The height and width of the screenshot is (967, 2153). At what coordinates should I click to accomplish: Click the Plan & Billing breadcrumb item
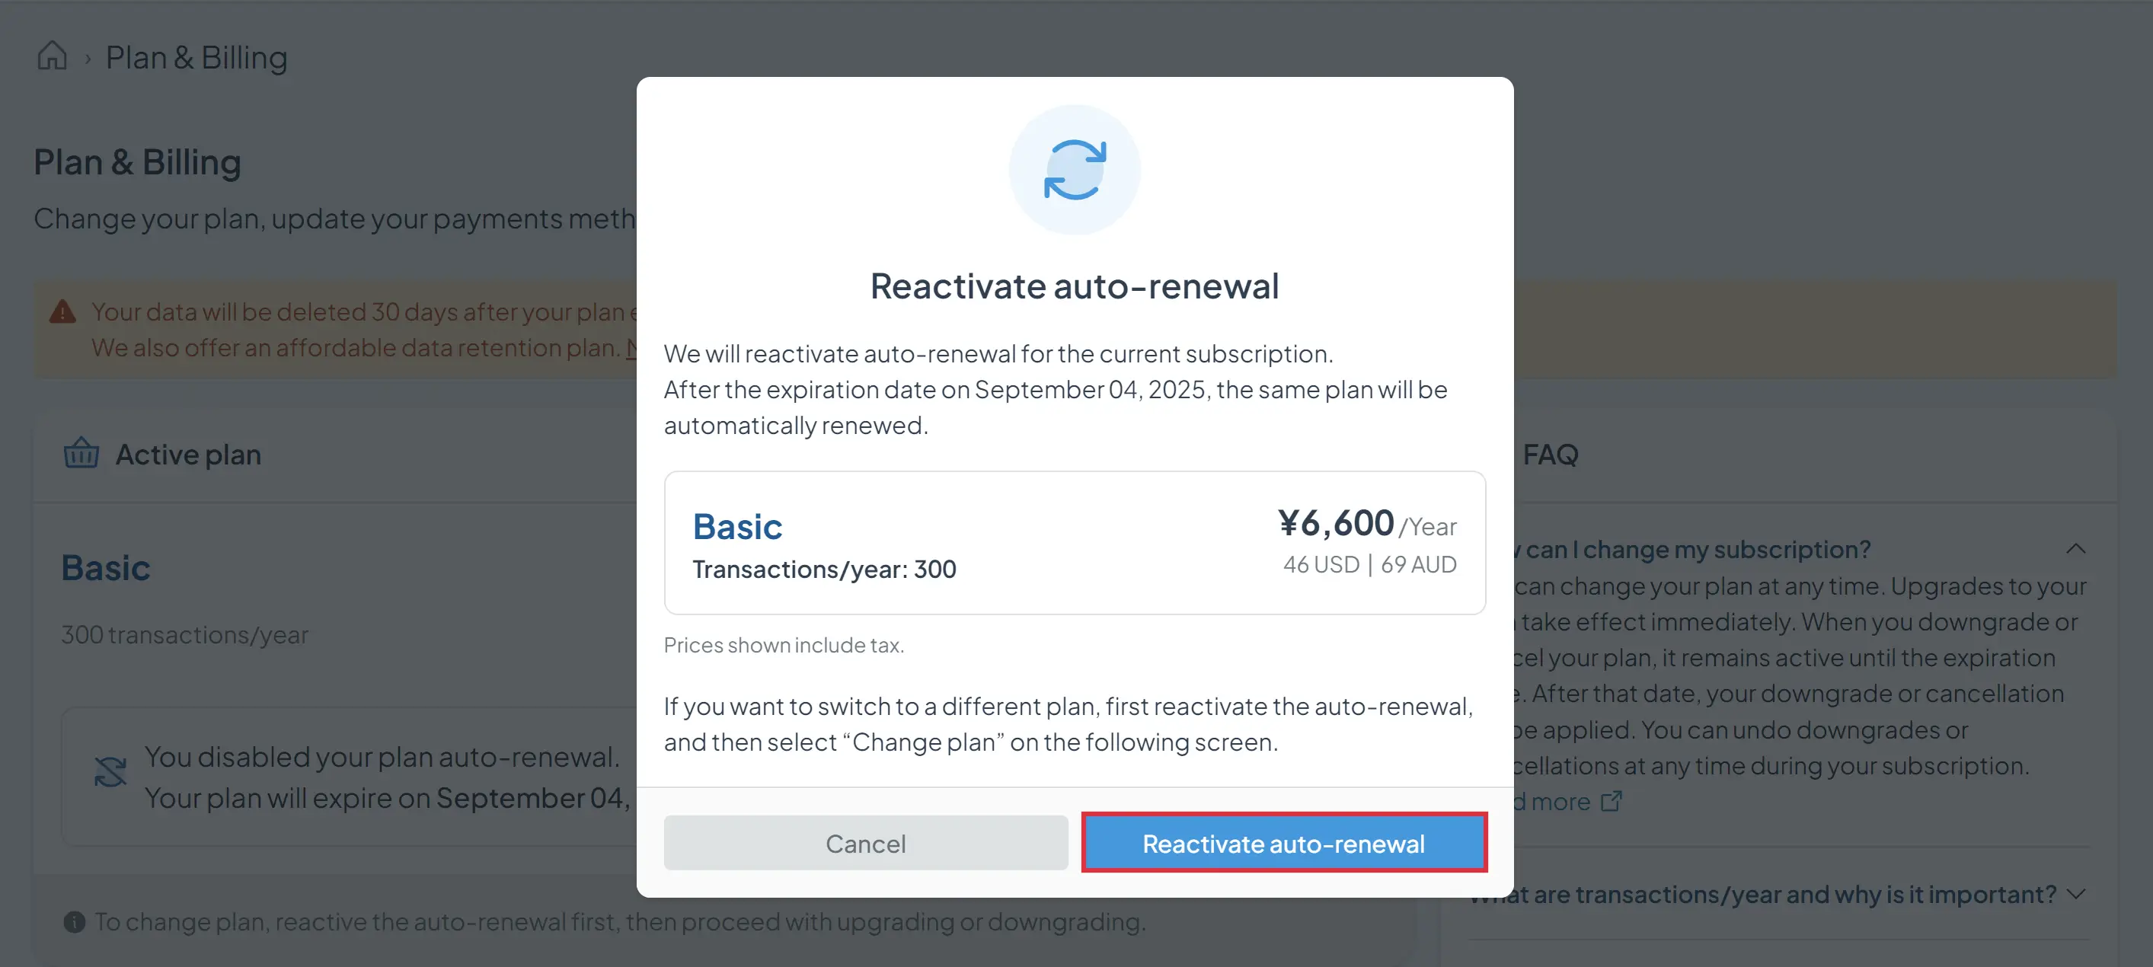point(196,57)
